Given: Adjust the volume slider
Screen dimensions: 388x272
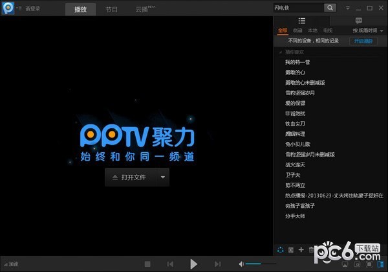Looking at the screenshot, I should coord(261,264).
